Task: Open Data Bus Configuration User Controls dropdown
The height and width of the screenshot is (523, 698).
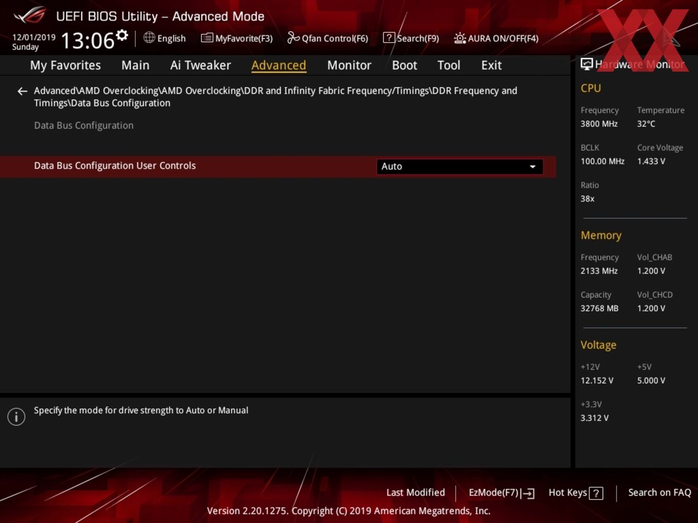Action: (x=460, y=167)
